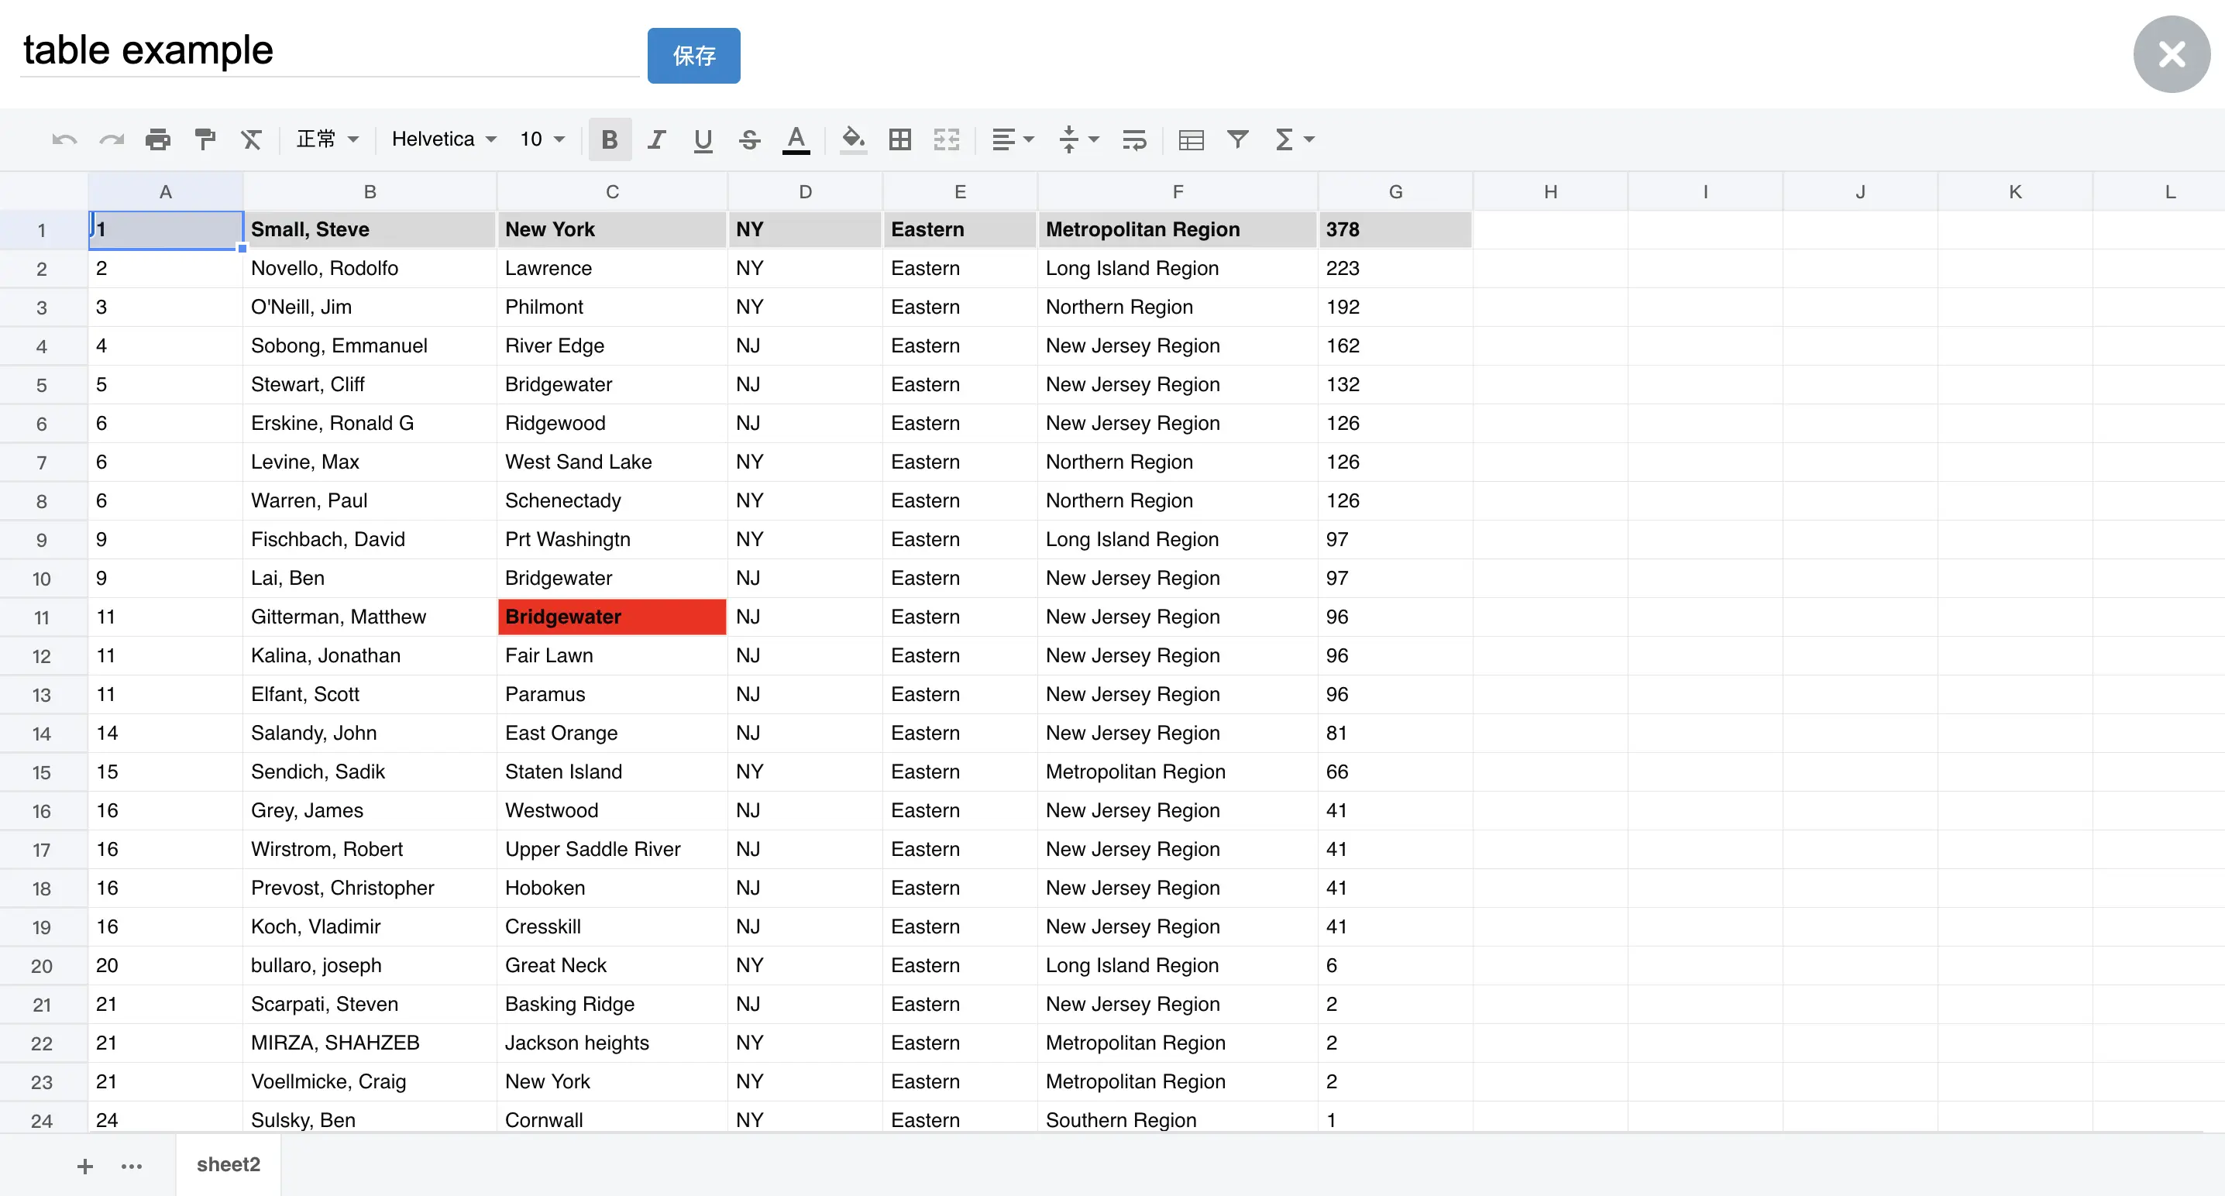Toggle bold formatting
The width and height of the screenshot is (2225, 1196).
point(610,140)
